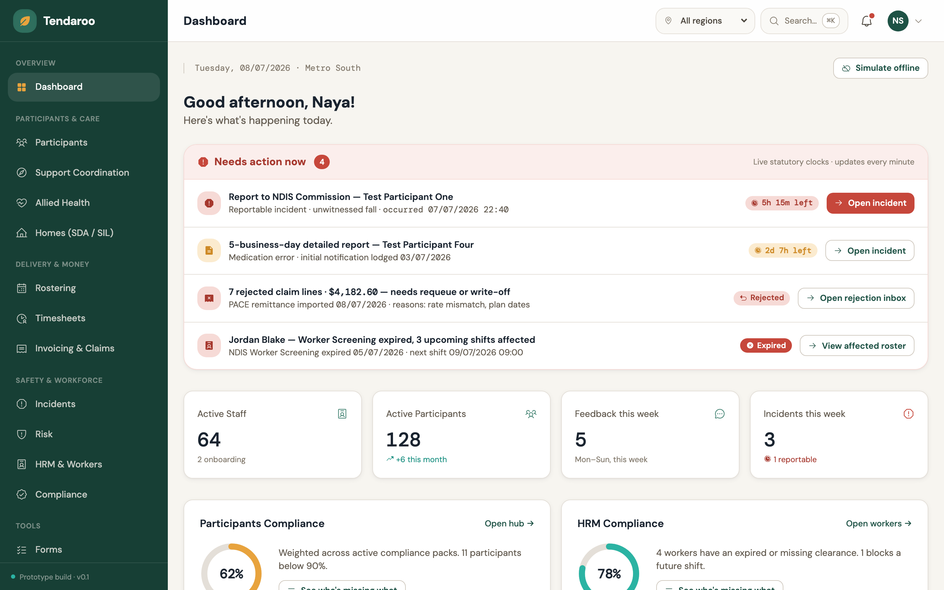This screenshot has width=944, height=590.
Task: Click the Expired status badge
Action: pos(766,346)
